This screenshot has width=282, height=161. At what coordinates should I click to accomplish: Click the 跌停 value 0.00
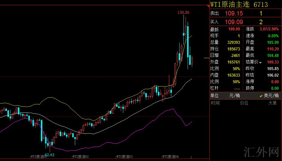275,88
